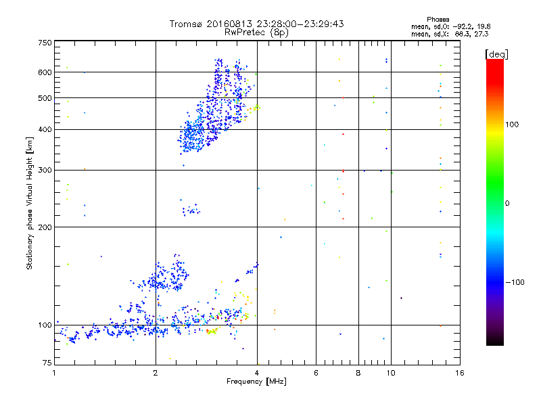Click the 'mean, sd,X: 88.3, 27.3' line

coord(450,35)
